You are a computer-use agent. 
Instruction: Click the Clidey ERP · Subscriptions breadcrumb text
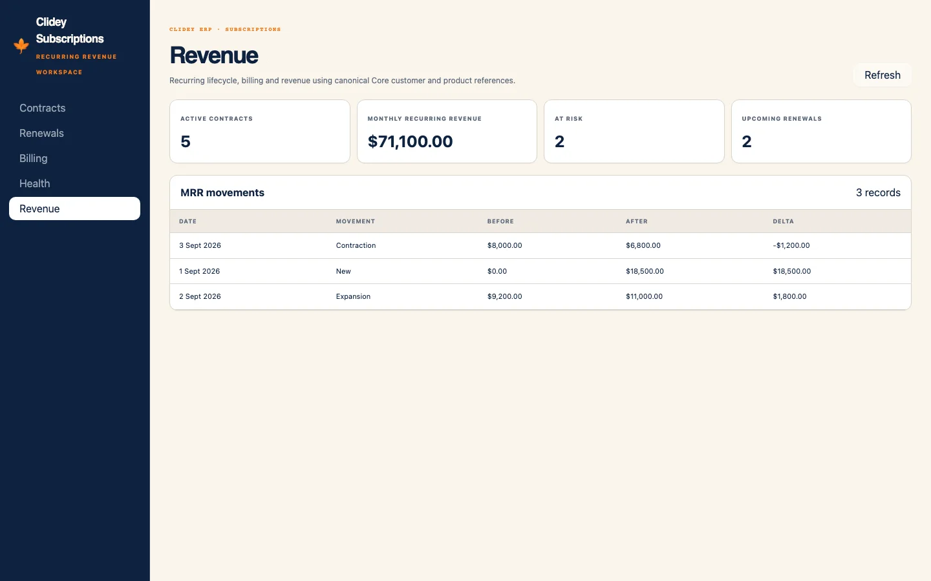click(225, 29)
